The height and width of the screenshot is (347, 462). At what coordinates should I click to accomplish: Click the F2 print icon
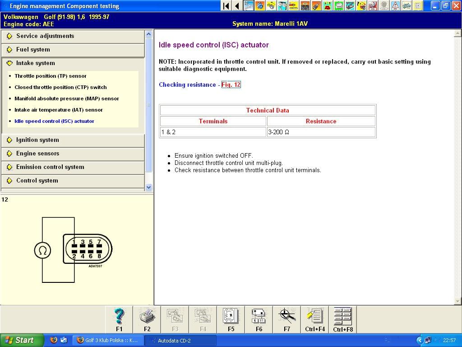[x=147, y=316]
